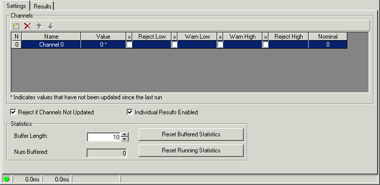The height and width of the screenshot is (185, 380).
Task: Click the Buffer Length input field
Action: pyautogui.click(x=104, y=137)
